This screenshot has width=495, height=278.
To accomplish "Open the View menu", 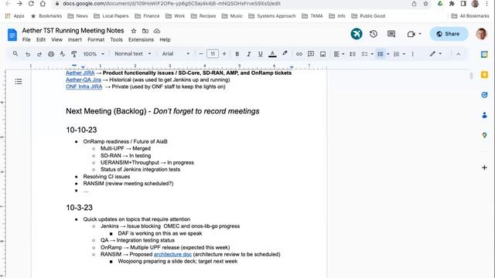I will click(56, 39).
